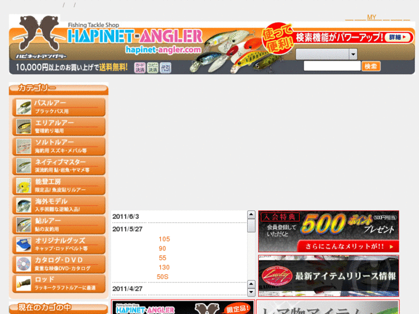419x314 pixels.
Task: Click the search keyword input field
Action: point(332,66)
